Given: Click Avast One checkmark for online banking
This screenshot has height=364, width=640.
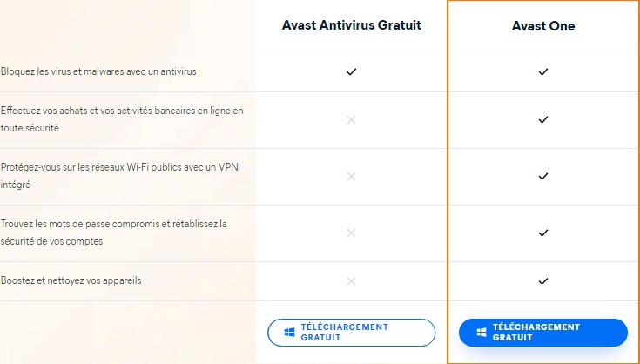Looking at the screenshot, I should (542, 119).
